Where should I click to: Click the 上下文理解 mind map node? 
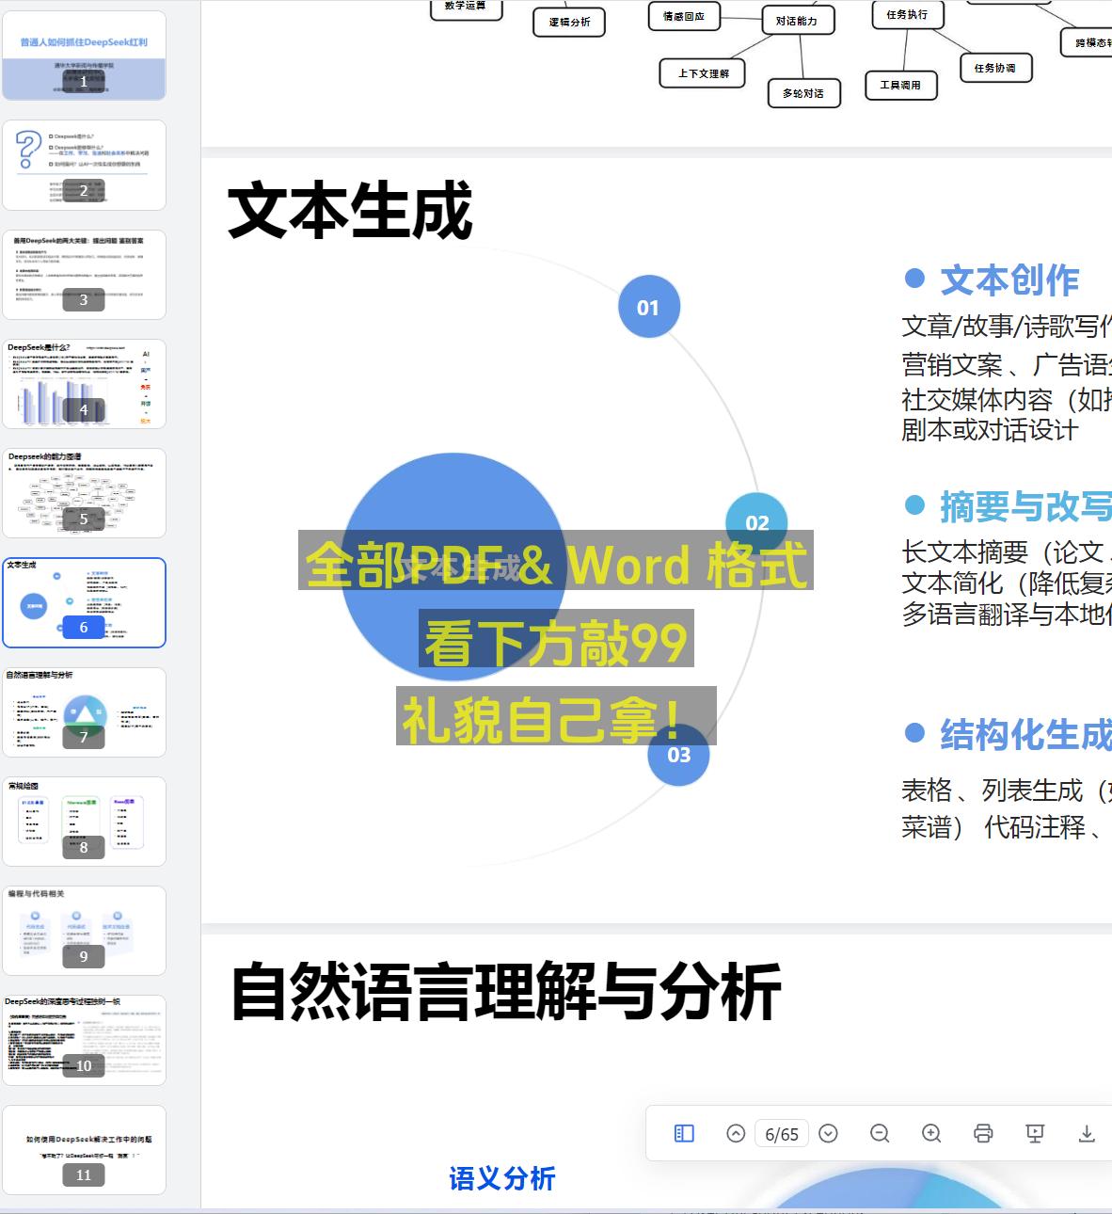[704, 73]
